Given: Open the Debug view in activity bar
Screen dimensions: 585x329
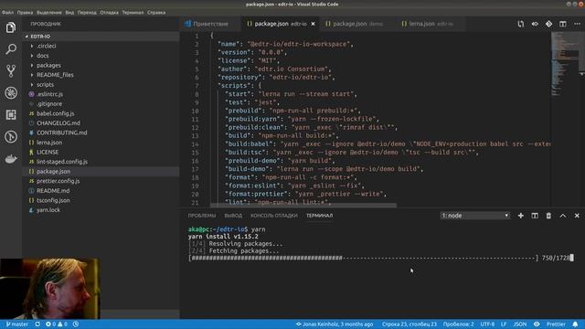Looking at the screenshot, I should (x=11, y=92).
